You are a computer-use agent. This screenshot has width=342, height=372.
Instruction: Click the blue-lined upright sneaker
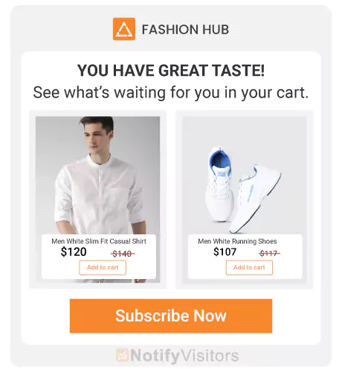pyautogui.click(x=219, y=184)
